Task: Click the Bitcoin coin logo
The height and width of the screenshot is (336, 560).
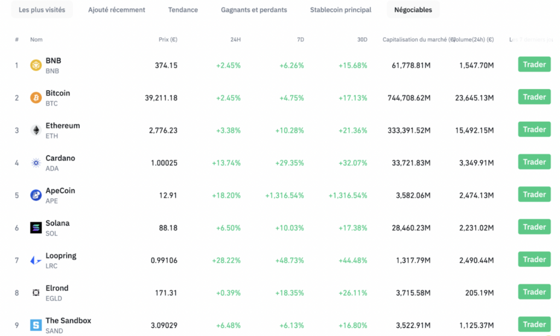Action: [35, 97]
